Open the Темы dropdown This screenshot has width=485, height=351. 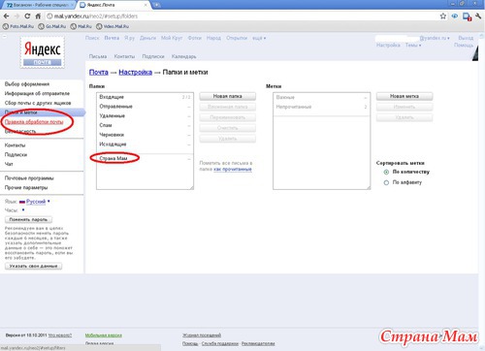click(413, 46)
